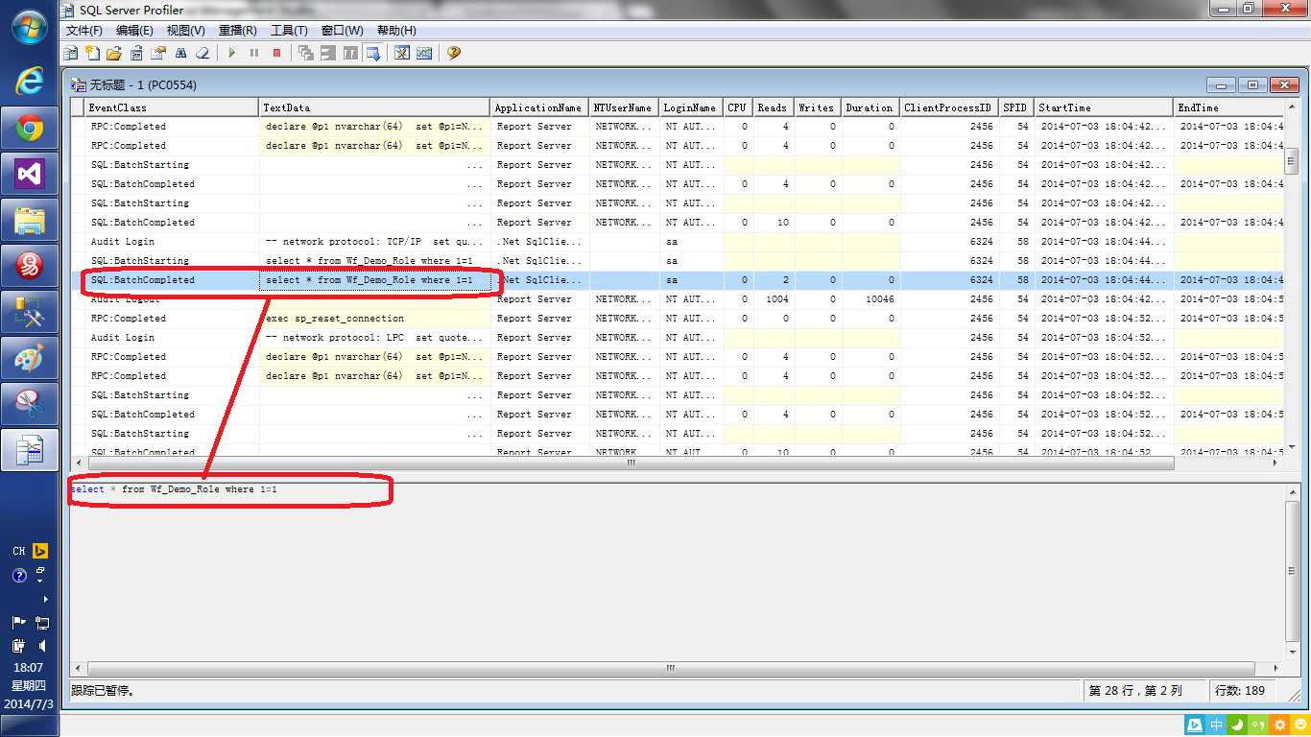The height and width of the screenshot is (737, 1311).
Task: Click the Open Trace Table icon
Action: (x=136, y=53)
